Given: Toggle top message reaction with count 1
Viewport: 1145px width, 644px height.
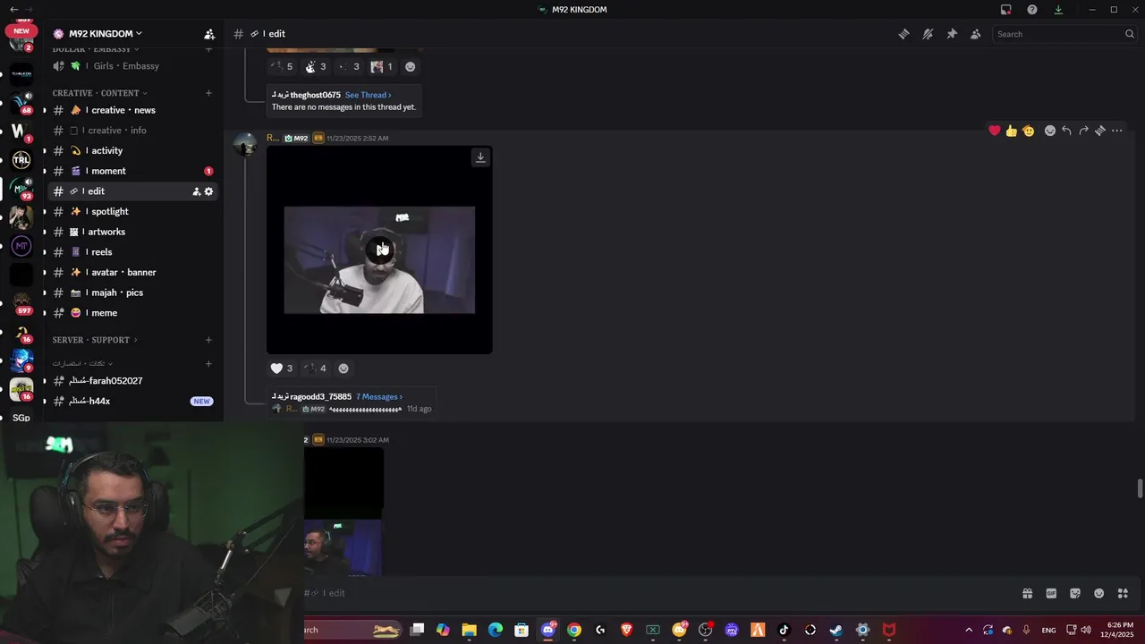Looking at the screenshot, I should tap(382, 66).
